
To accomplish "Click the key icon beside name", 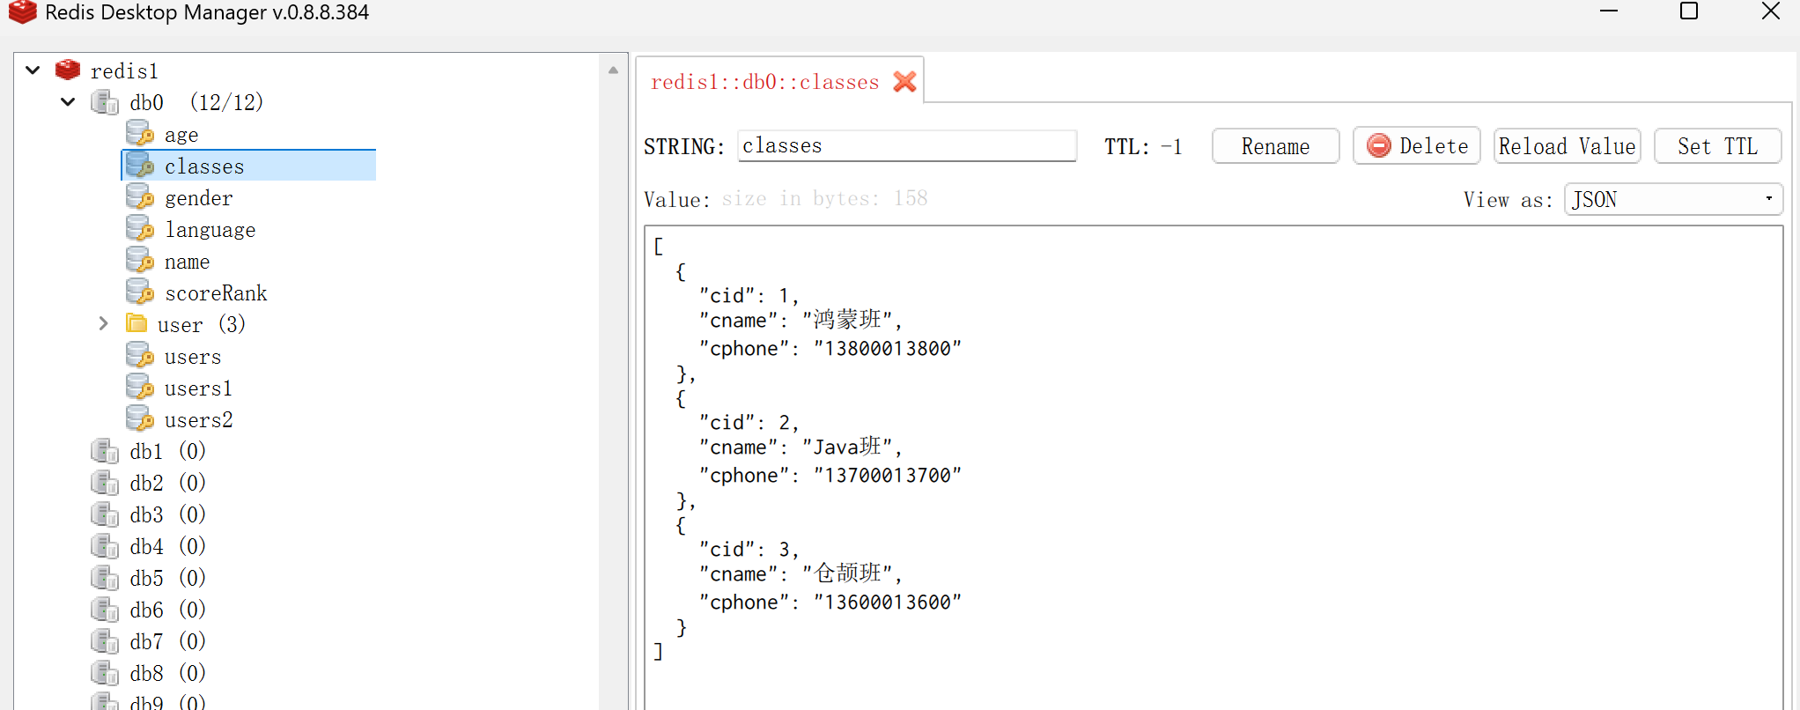I will [x=140, y=261].
